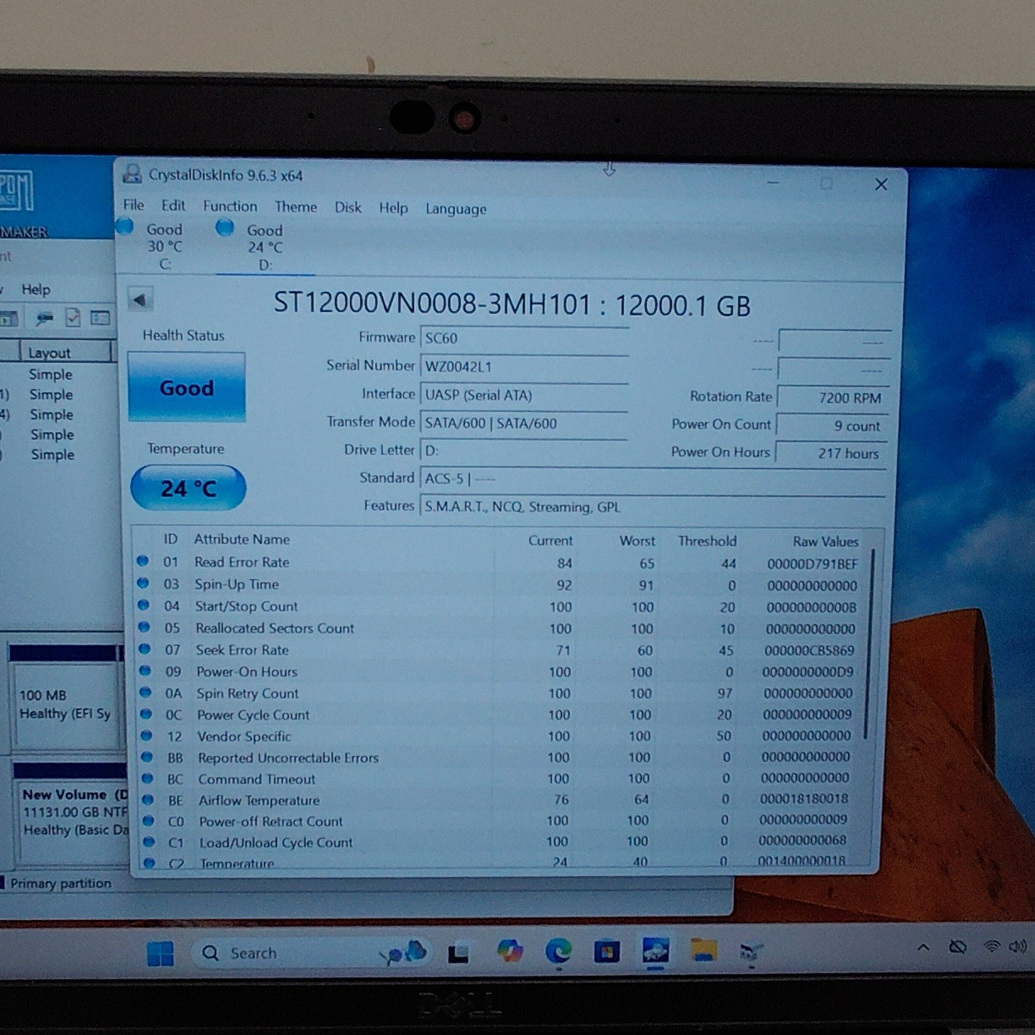
Task: Open File Explorer from the taskbar
Action: (x=704, y=950)
